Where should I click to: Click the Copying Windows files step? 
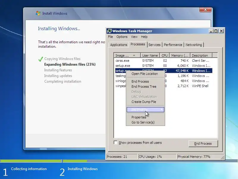62,59
